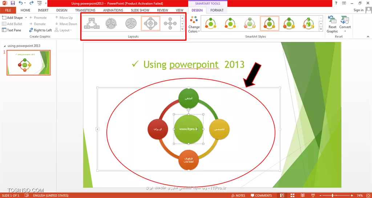Open Ribbon Display Options

[344, 3]
